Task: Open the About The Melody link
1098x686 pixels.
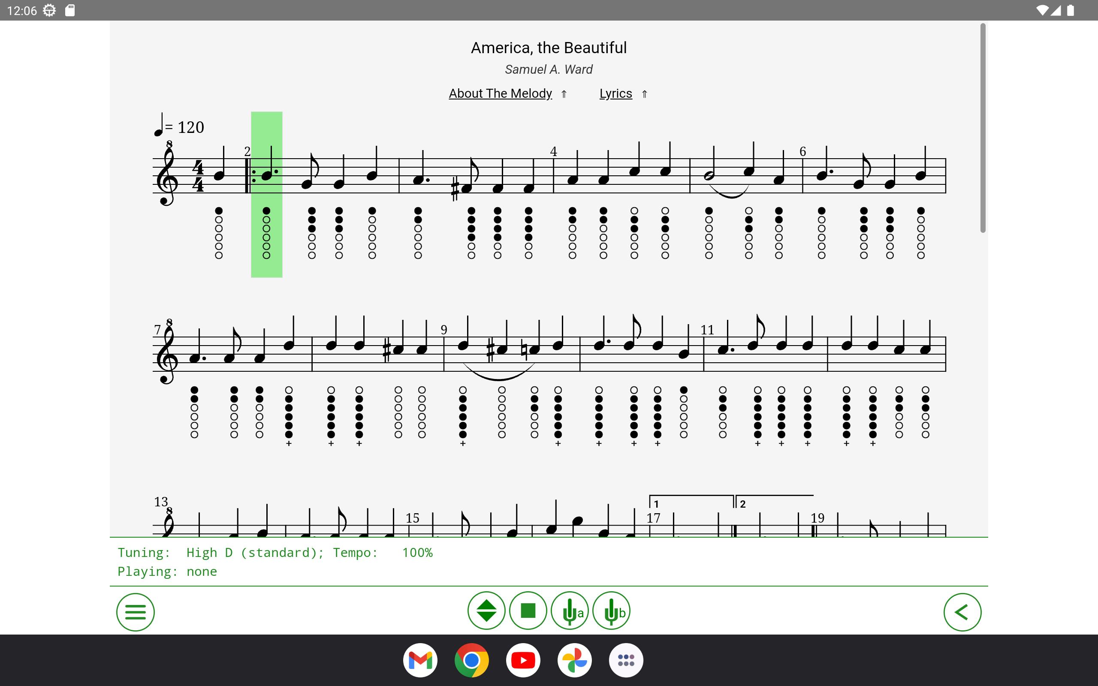Action: pos(500,93)
